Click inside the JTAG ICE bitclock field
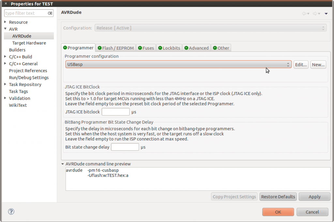This screenshot has height=222, width=334. click(115, 111)
